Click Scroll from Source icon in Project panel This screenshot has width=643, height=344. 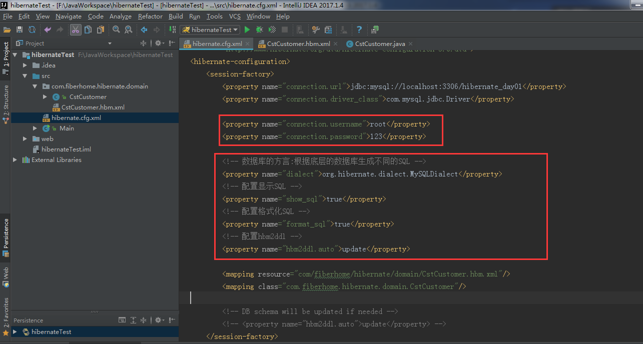click(144, 43)
